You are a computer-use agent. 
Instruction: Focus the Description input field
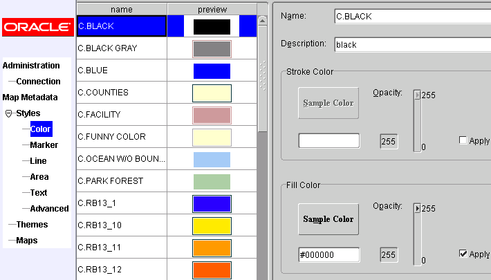pyautogui.click(x=413, y=44)
